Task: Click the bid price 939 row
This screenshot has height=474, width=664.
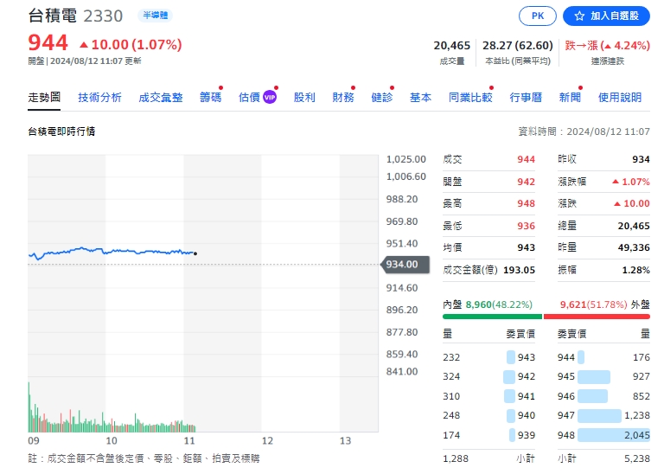Action: pos(489,435)
